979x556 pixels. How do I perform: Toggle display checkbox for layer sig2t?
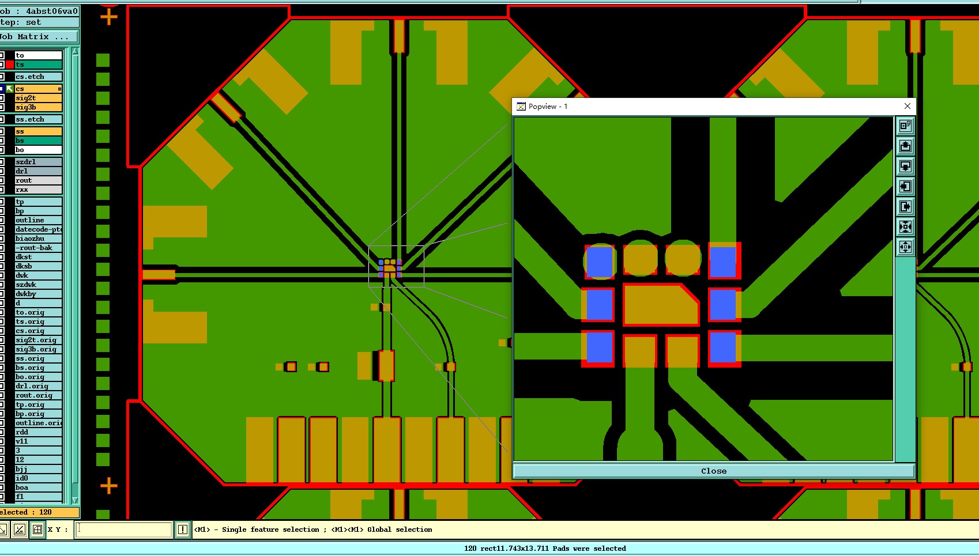[x=2, y=98]
